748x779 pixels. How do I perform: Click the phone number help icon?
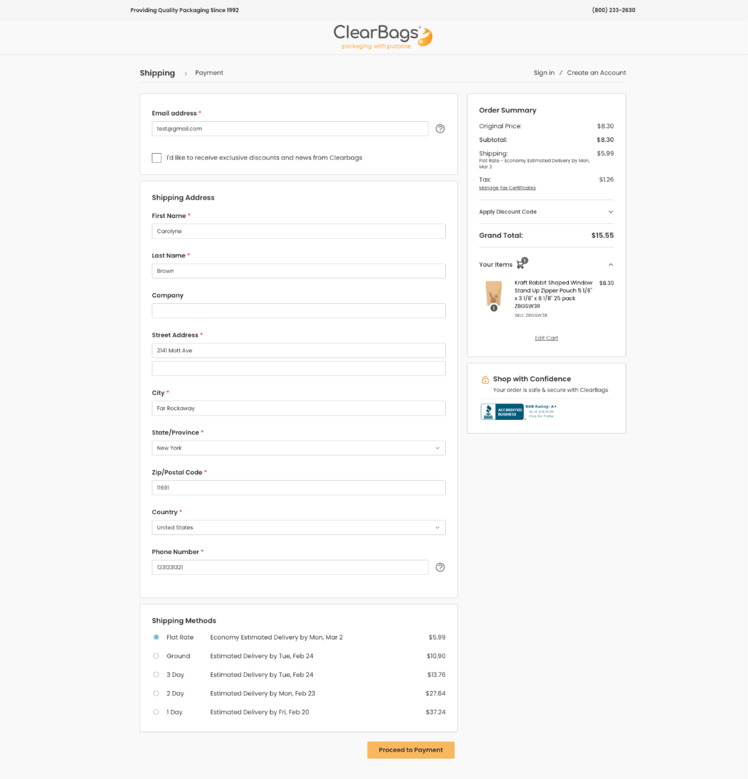(440, 567)
